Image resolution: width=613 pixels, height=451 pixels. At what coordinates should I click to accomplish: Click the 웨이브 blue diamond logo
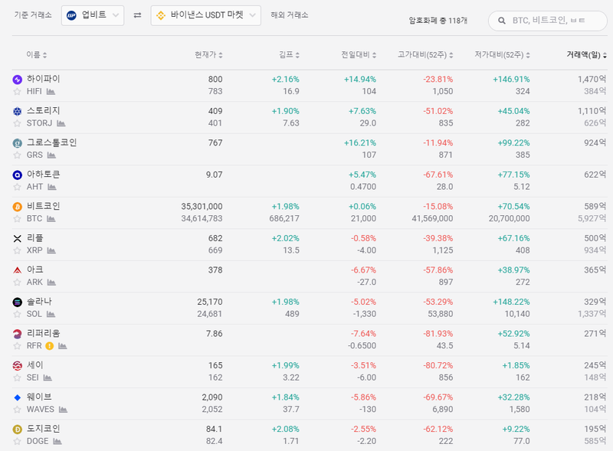pyautogui.click(x=17, y=397)
